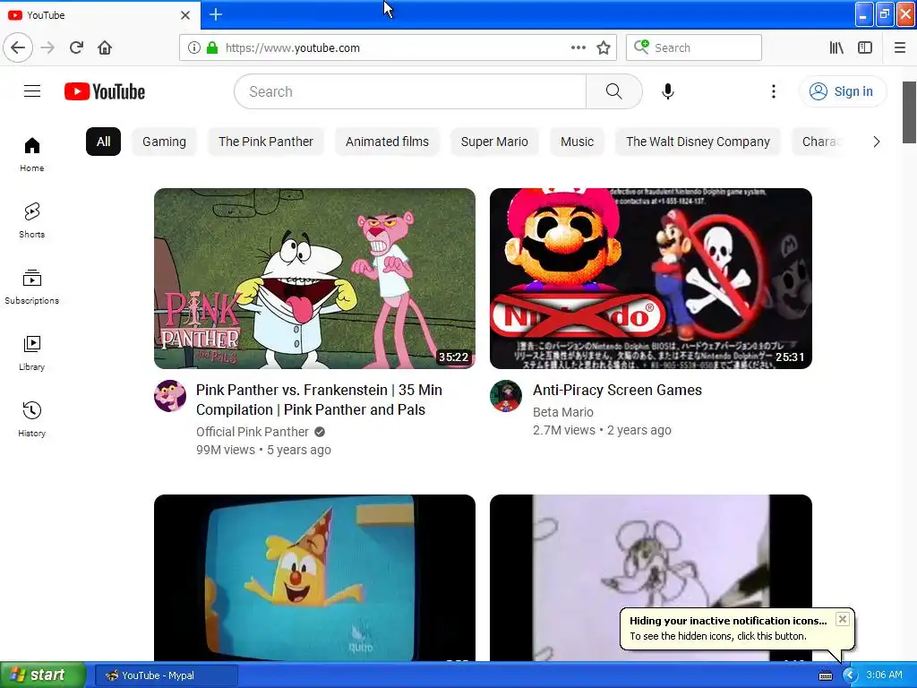Click the 3:06 AM taskbar clock
The height and width of the screenshot is (688, 917).
(x=884, y=675)
